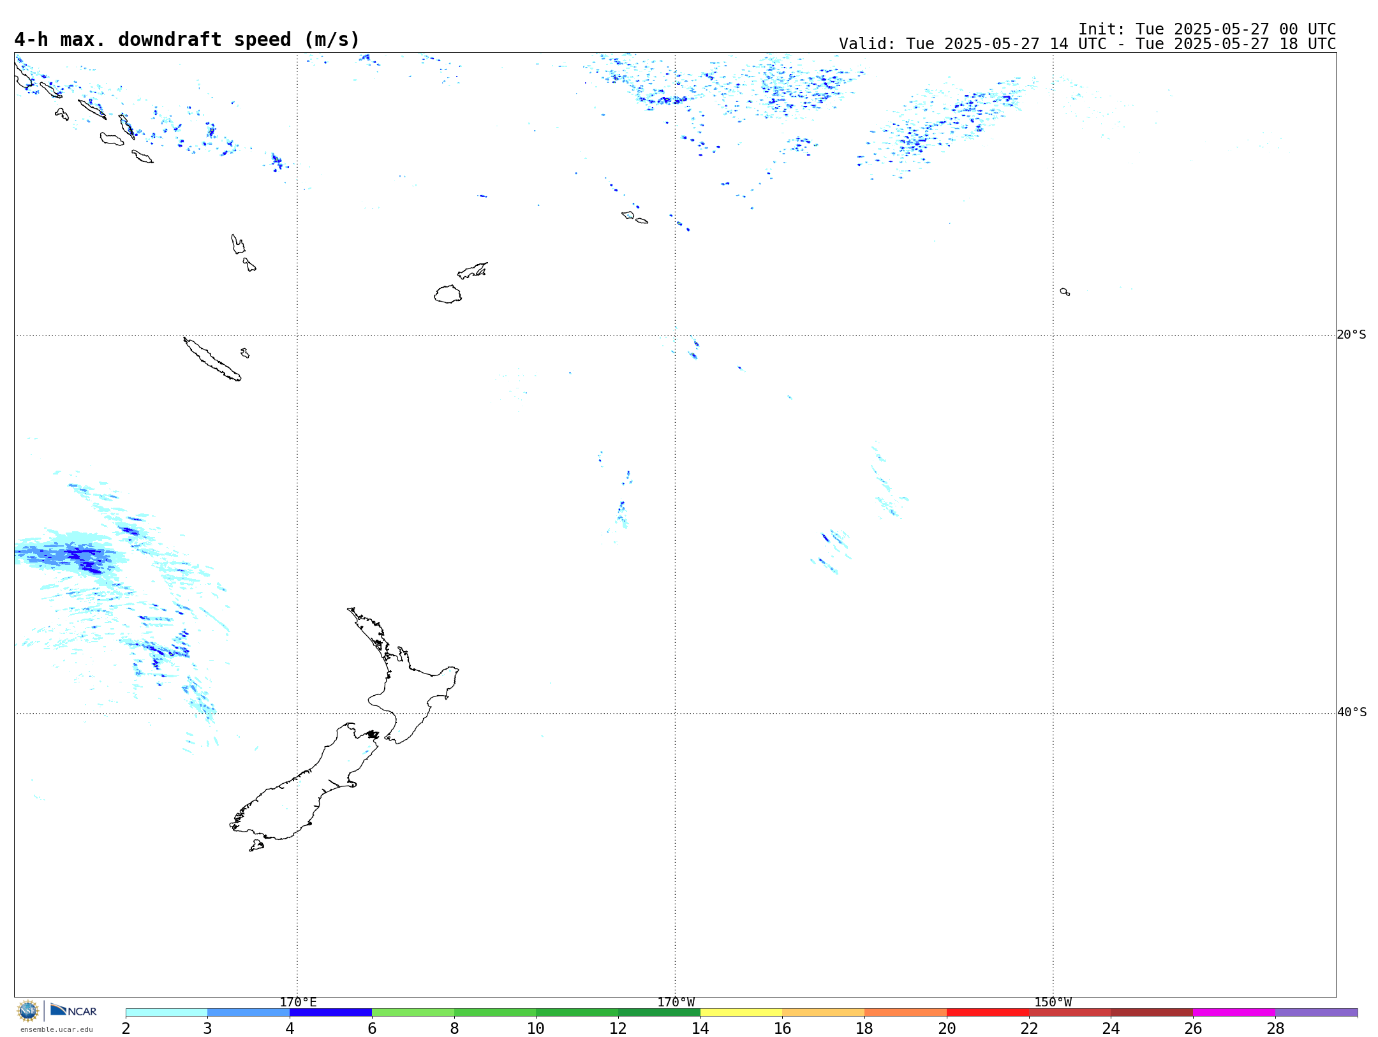Screen dimensions: 1378x1037
Task: Click the purple swatch above 28 m/s
Action: 1316,1012
